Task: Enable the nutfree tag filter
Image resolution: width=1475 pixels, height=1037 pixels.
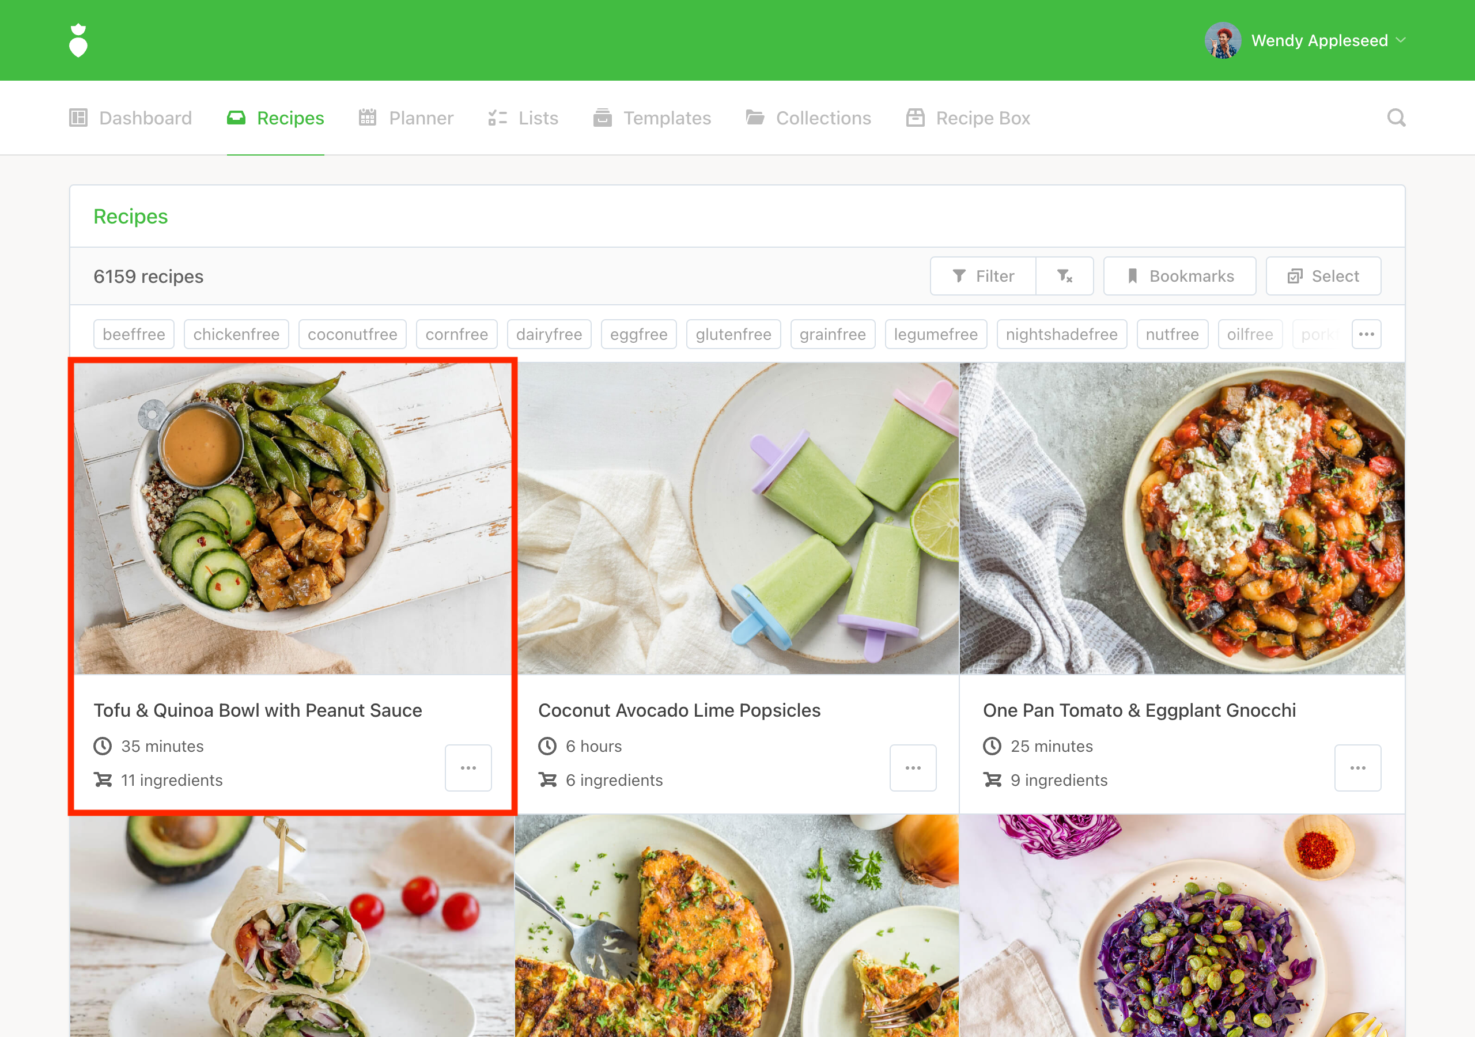Action: click(x=1172, y=334)
